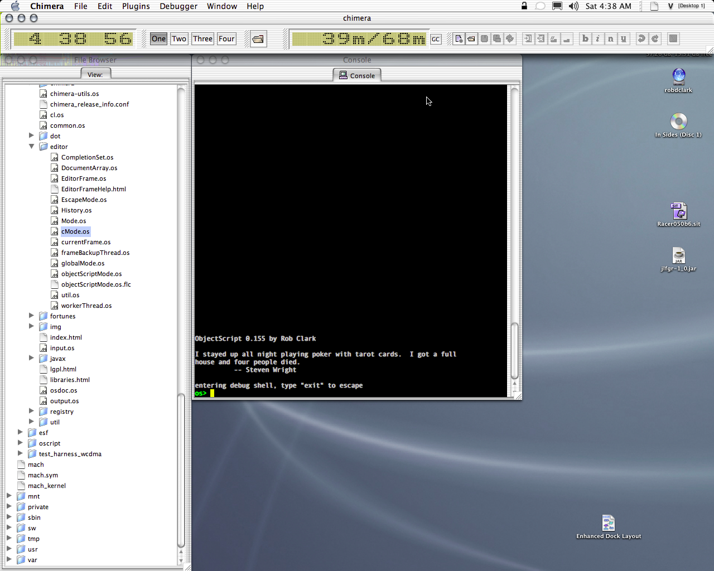Screen dimensions: 714x571
Task: Click the bold 'b' formatting icon
Action: tap(585, 39)
